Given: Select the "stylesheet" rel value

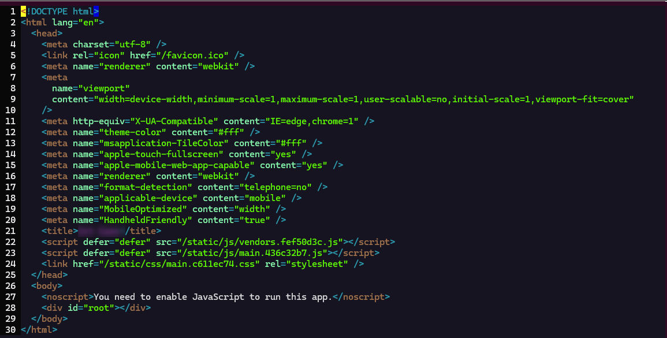Looking at the screenshot, I should click(318, 264).
